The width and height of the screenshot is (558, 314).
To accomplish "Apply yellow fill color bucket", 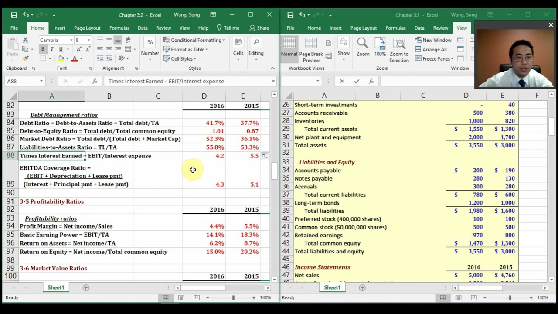I will click(x=61, y=58).
